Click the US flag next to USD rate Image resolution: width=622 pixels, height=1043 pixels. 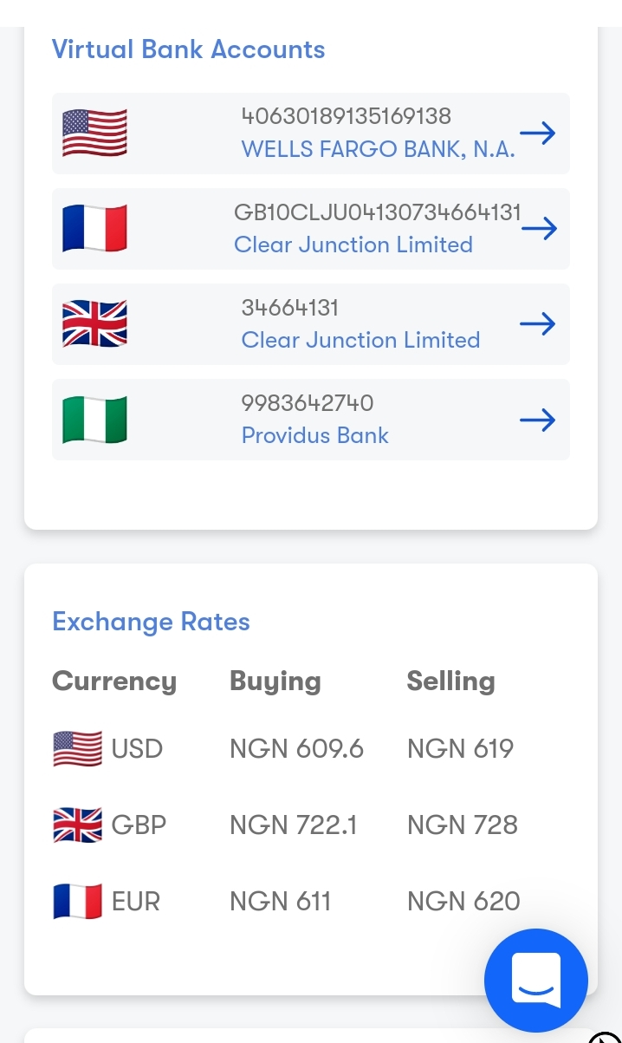point(77,748)
